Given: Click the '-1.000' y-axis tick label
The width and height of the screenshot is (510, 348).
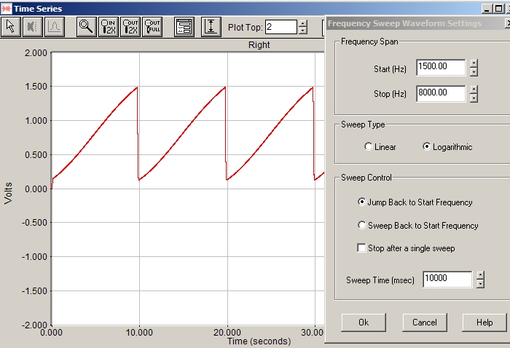Looking at the screenshot, I should pyautogui.click(x=34, y=257).
